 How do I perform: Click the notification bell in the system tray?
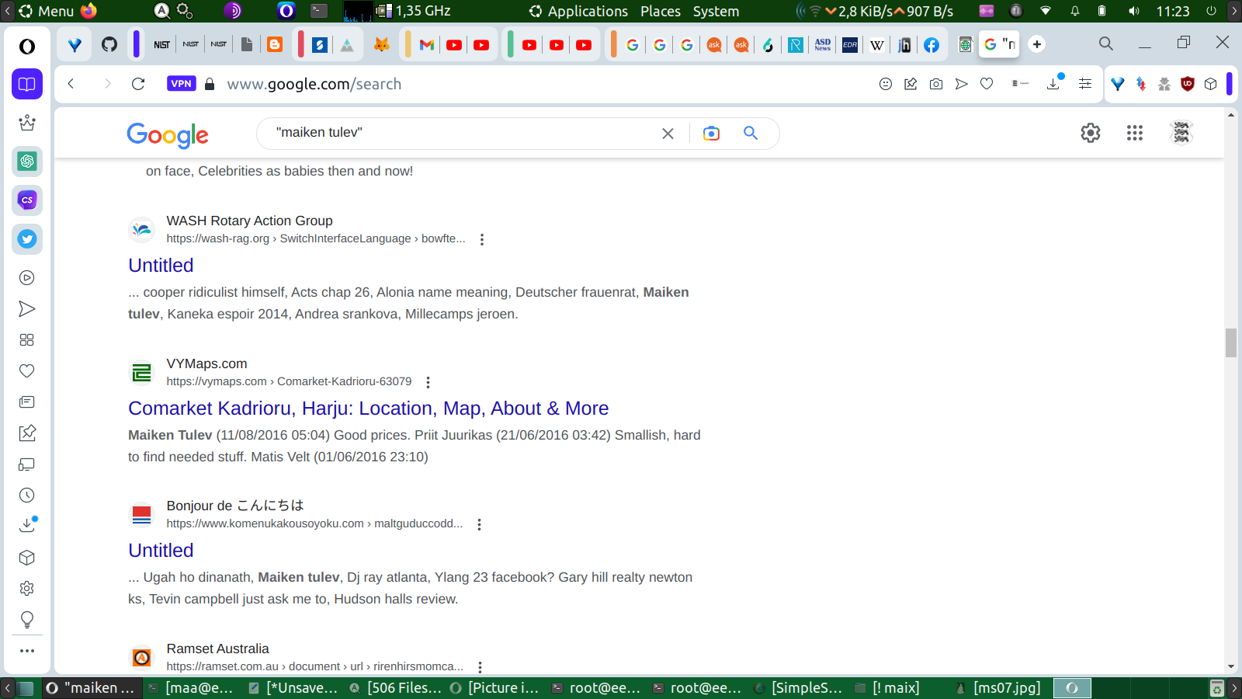click(x=1075, y=11)
